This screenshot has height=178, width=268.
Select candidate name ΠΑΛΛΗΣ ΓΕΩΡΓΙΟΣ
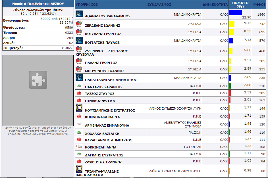click(101, 63)
